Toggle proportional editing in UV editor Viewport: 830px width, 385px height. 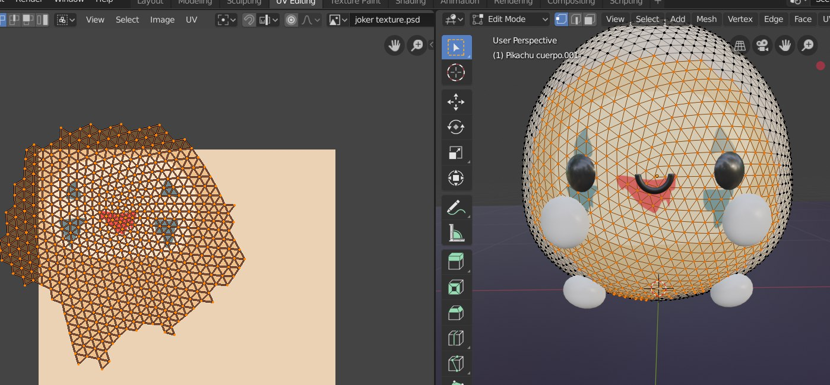point(291,20)
